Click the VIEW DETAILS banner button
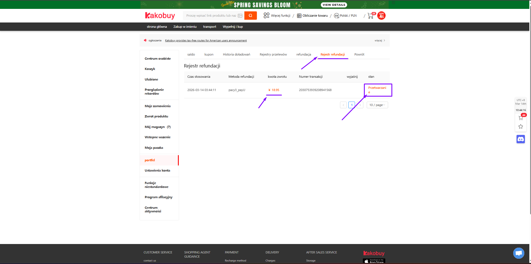Image resolution: width=531 pixels, height=264 pixels. pyautogui.click(x=333, y=5)
